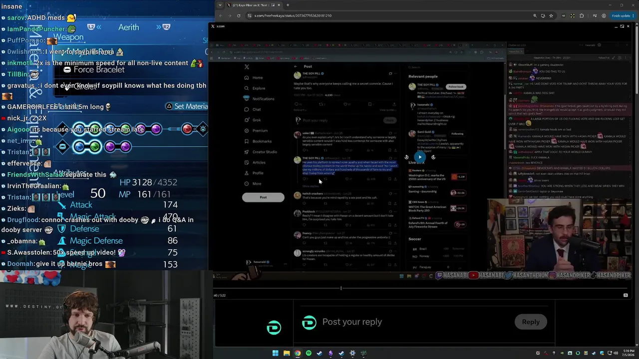Open File Explorer from the taskbar
This screenshot has width=639, height=359.
point(287,353)
